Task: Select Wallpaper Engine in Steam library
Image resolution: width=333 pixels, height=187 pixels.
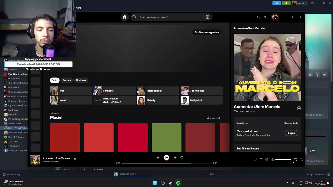Action: coord(17,150)
